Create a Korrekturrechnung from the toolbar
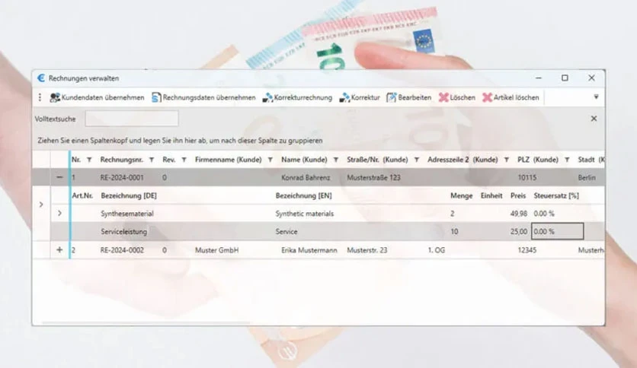 297,97
